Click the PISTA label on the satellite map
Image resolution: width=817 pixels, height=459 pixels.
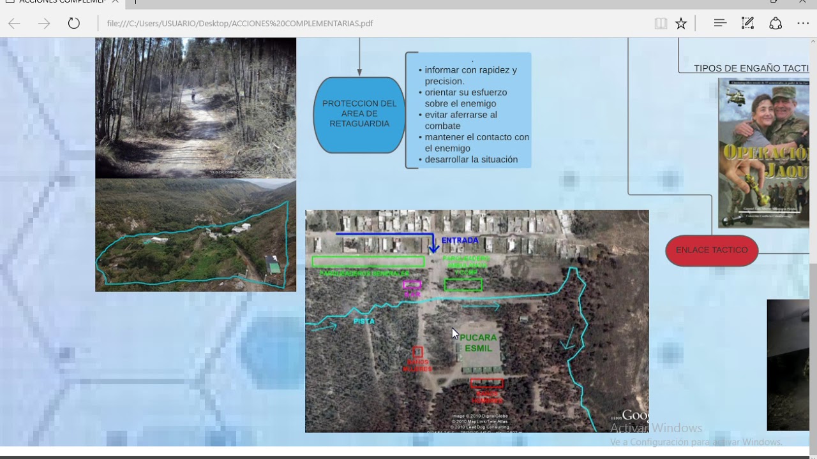[364, 321]
